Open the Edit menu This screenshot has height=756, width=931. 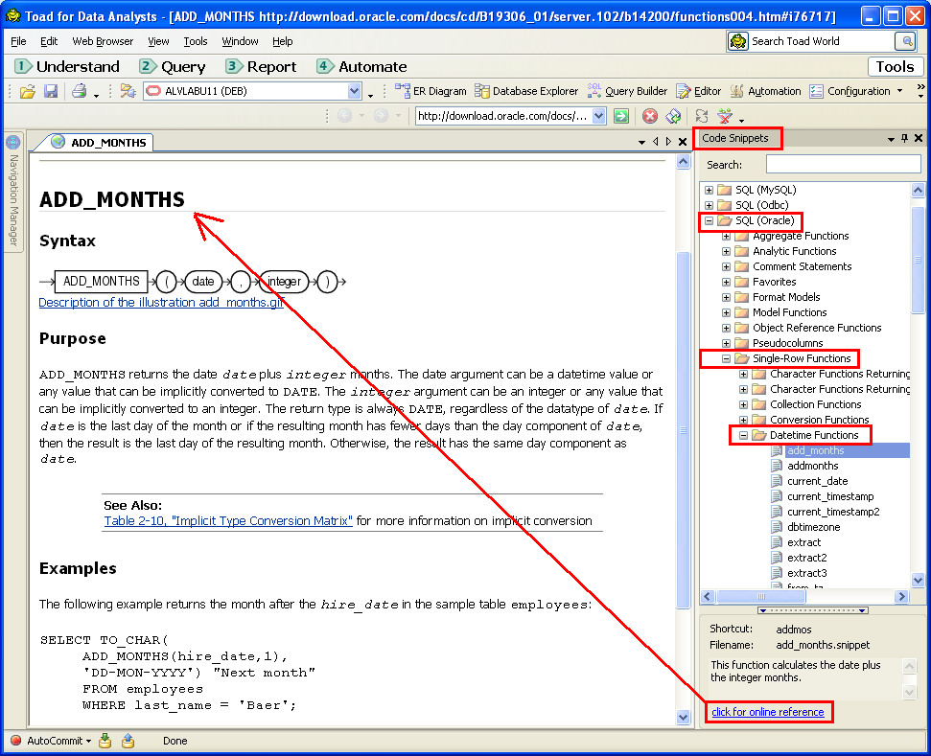pyautogui.click(x=49, y=41)
